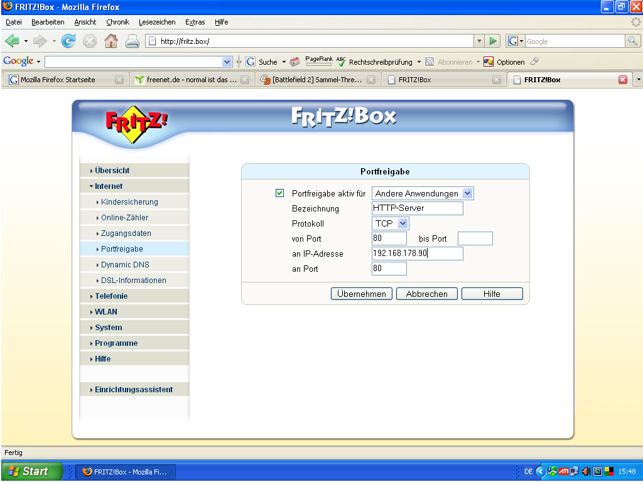
Task: Open the Extras menu
Action: (x=195, y=22)
